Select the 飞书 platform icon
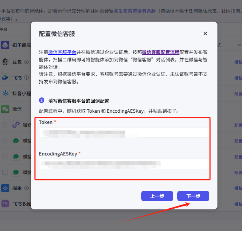The height and width of the screenshot is (231, 242). coord(5,78)
